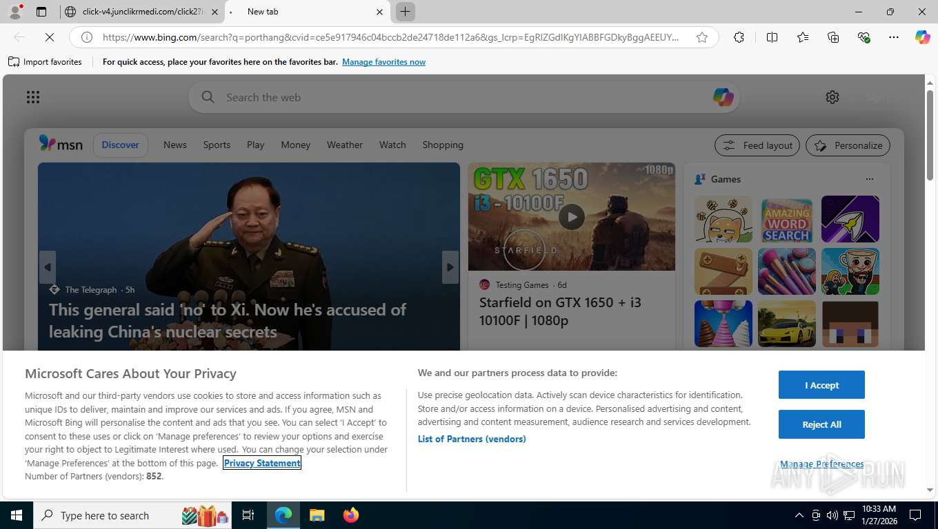The width and height of the screenshot is (938, 529).
Task: Open page settings gear icon
Action: pos(832,97)
